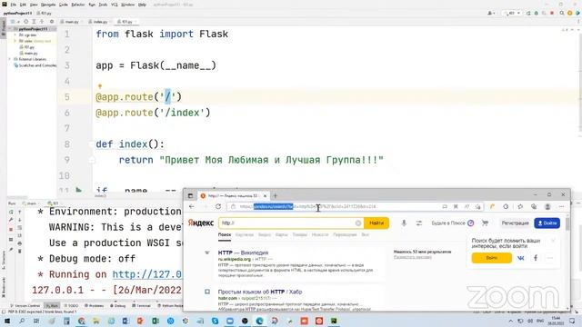Image resolution: width=582 pixels, height=327 pixels.
Task: Click the yellow Войти button in the popup
Action: [491, 258]
